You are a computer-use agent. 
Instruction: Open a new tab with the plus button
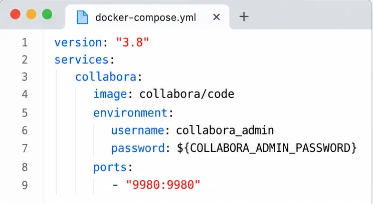pyautogui.click(x=244, y=17)
